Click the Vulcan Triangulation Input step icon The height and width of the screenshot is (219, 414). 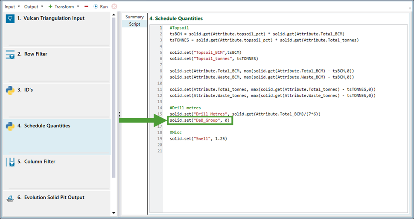pos(10,18)
